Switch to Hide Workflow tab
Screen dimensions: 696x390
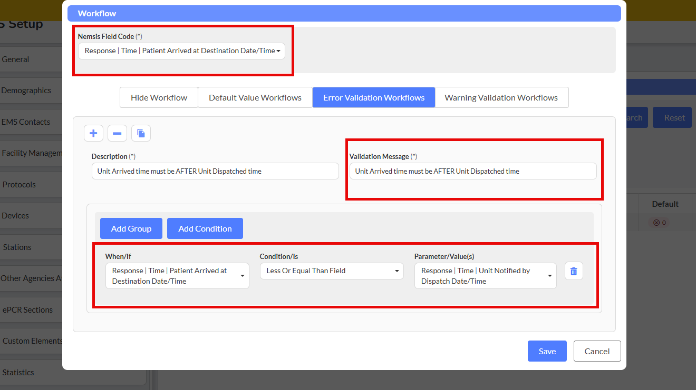coord(159,97)
